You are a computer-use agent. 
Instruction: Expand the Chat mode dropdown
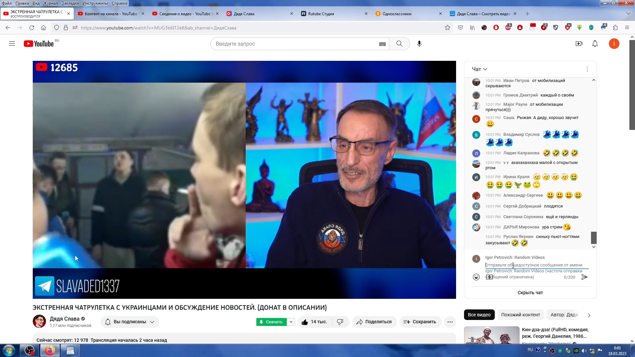(x=480, y=69)
